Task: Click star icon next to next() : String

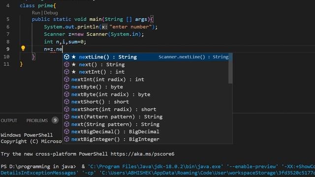Action: 74,64
